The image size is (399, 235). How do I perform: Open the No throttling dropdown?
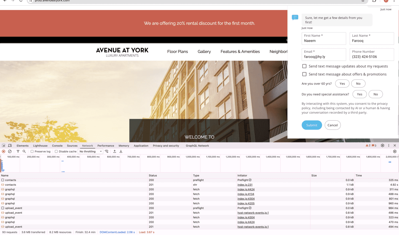(x=91, y=151)
